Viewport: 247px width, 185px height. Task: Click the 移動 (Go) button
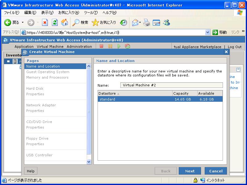(220, 32)
